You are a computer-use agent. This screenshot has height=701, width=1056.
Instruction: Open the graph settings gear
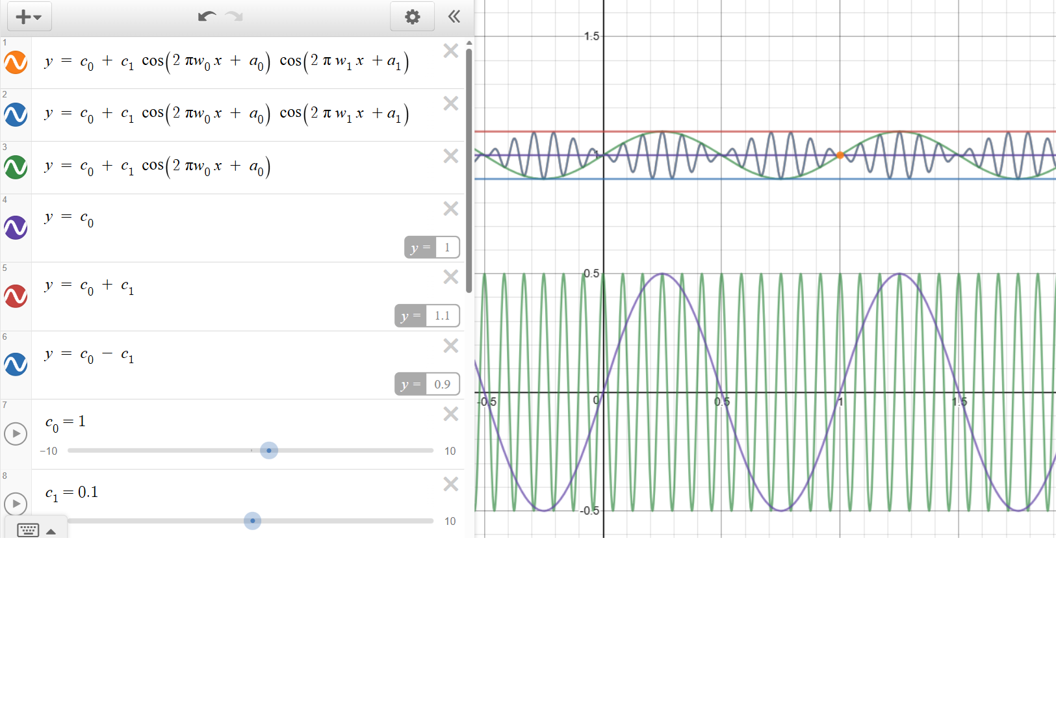click(x=412, y=17)
